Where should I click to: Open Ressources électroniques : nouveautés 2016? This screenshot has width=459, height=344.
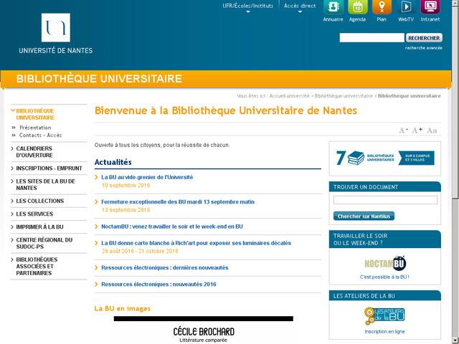tap(158, 284)
